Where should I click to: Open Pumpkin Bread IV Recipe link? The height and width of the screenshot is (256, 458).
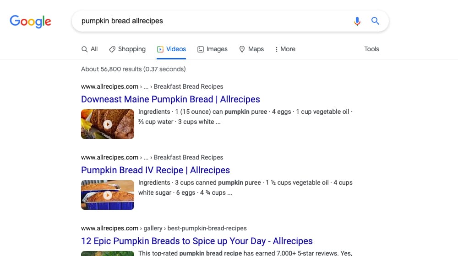pos(155,170)
